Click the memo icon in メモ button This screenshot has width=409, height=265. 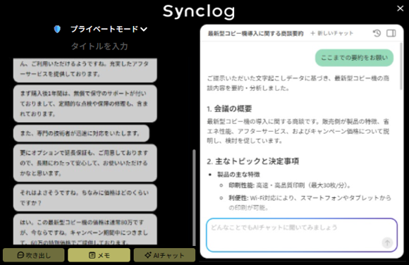(92, 255)
